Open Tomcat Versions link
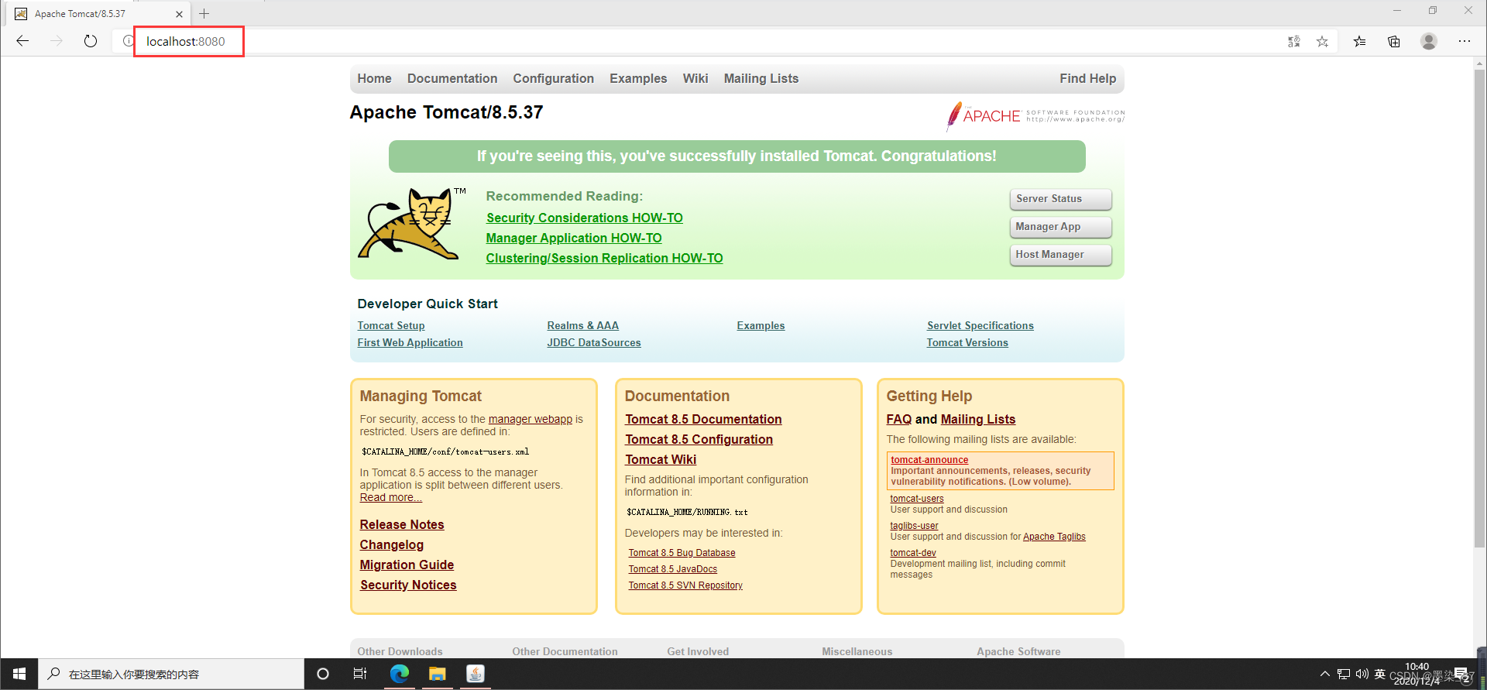The height and width of the screenshot is (690, 1487). pyautogui.click(x=967, y=342)
